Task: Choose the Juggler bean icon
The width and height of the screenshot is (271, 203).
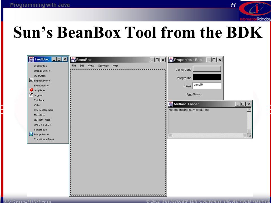Action: click(x=31, y=95)
